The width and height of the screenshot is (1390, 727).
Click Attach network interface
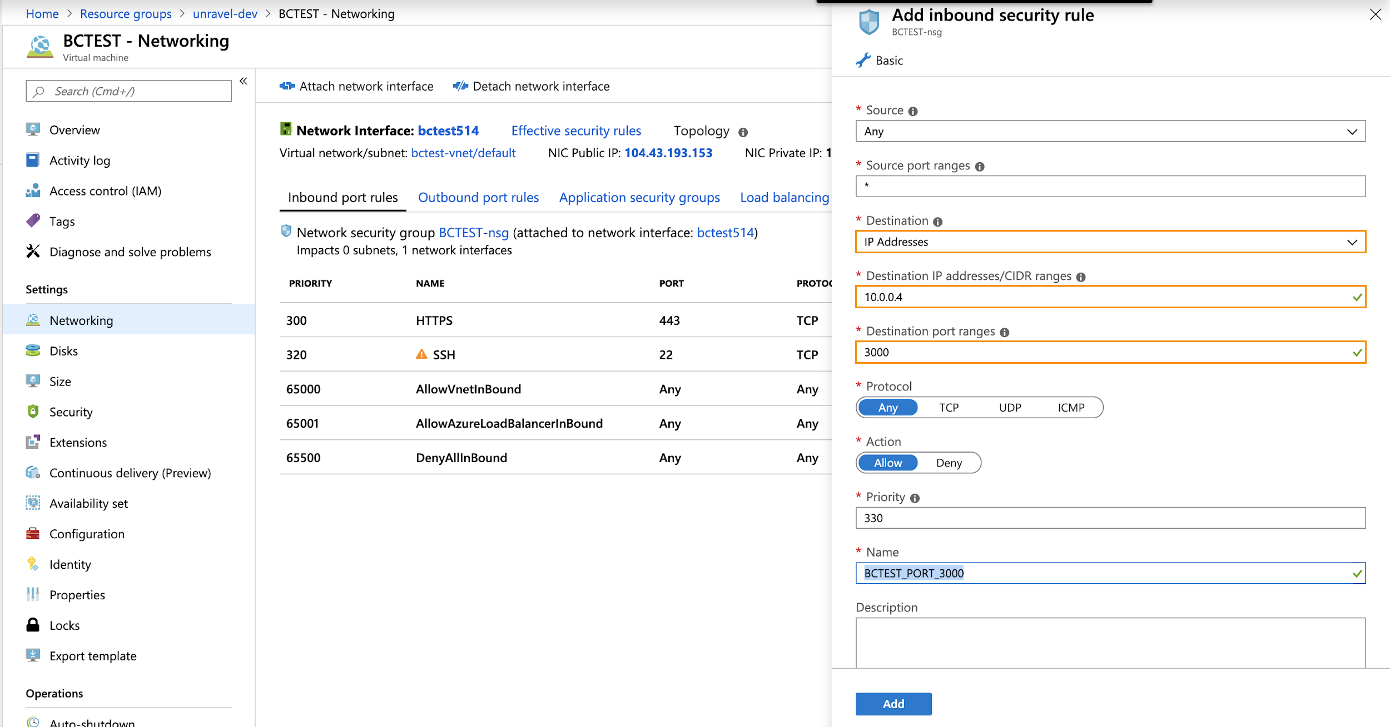356,86
